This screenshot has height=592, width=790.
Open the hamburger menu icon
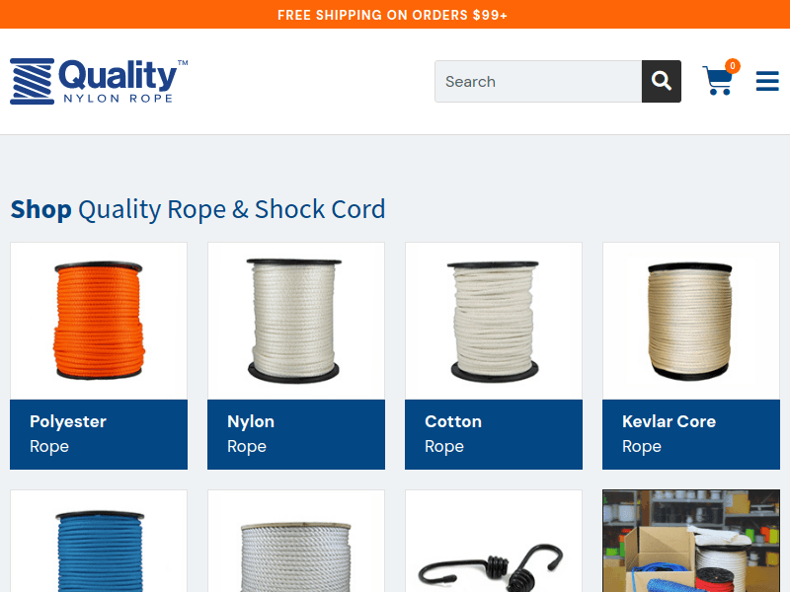click(767, 81)
